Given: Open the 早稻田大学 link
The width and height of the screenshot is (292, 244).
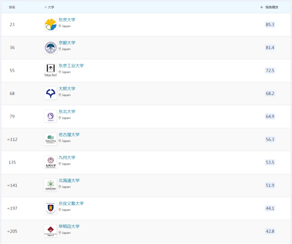Looking at the screenshot, I should (x=69, y=226).
